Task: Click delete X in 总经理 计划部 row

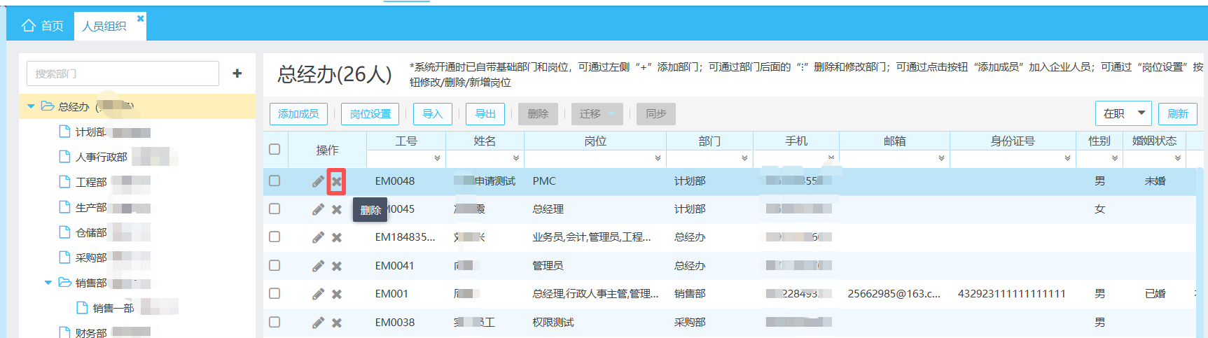Action: click(x=337, y=209)
